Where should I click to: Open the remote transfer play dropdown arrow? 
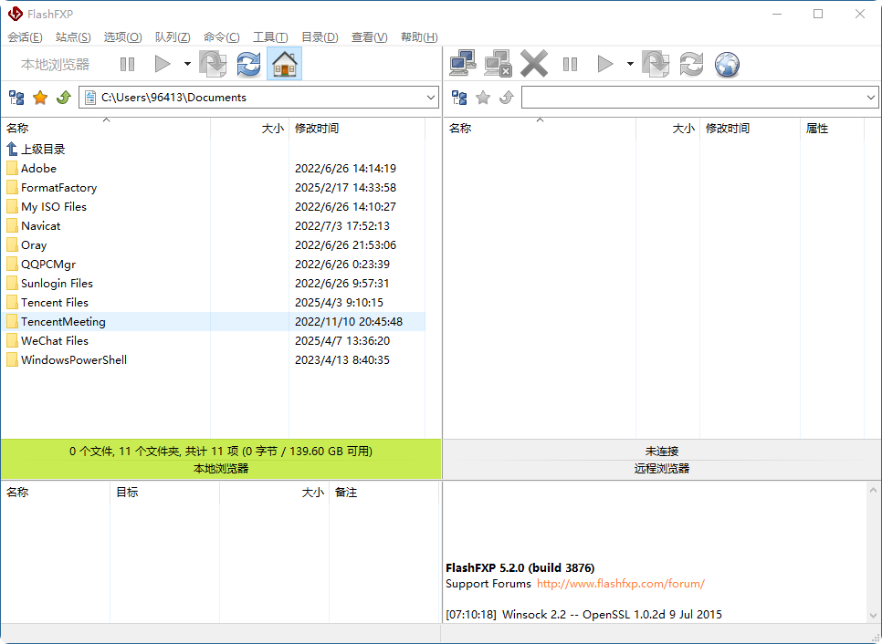[631, 64]
